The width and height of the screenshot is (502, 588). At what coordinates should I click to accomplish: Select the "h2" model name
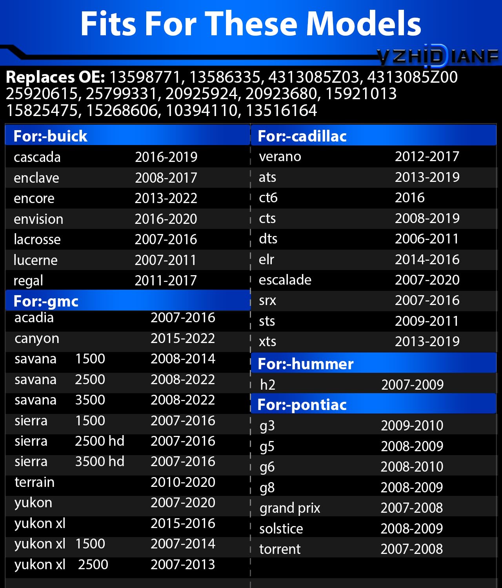tap(267, 385)
